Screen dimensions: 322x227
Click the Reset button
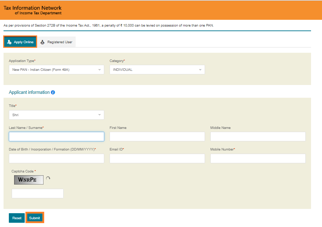click(17, 218)
